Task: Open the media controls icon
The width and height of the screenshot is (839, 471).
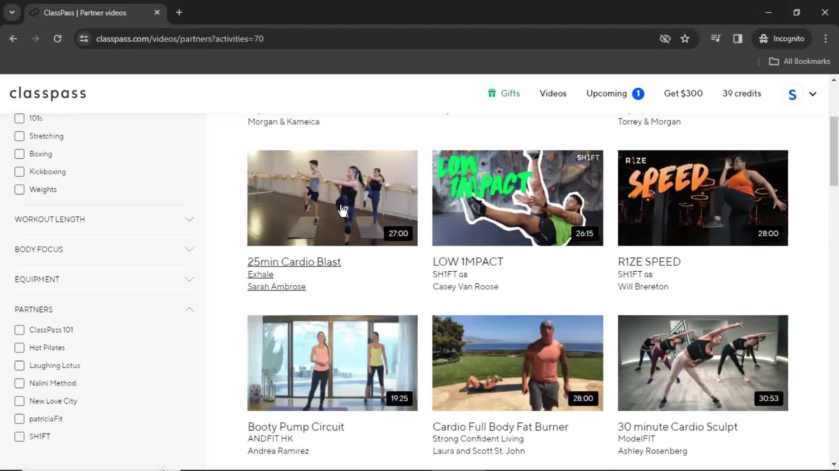Action: point(715,39)
